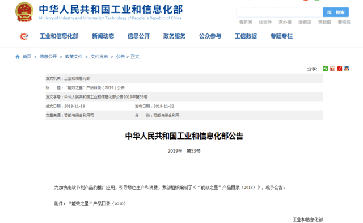
Task: Click the announcement body paragraph beginning 为加快高效节能产品
Action: (170, 187)
